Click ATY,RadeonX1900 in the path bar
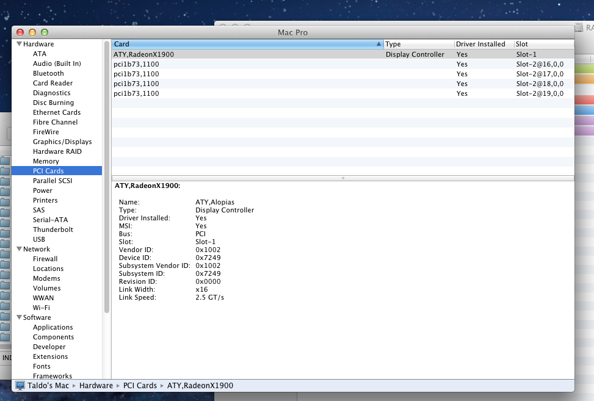 [200, 386]
